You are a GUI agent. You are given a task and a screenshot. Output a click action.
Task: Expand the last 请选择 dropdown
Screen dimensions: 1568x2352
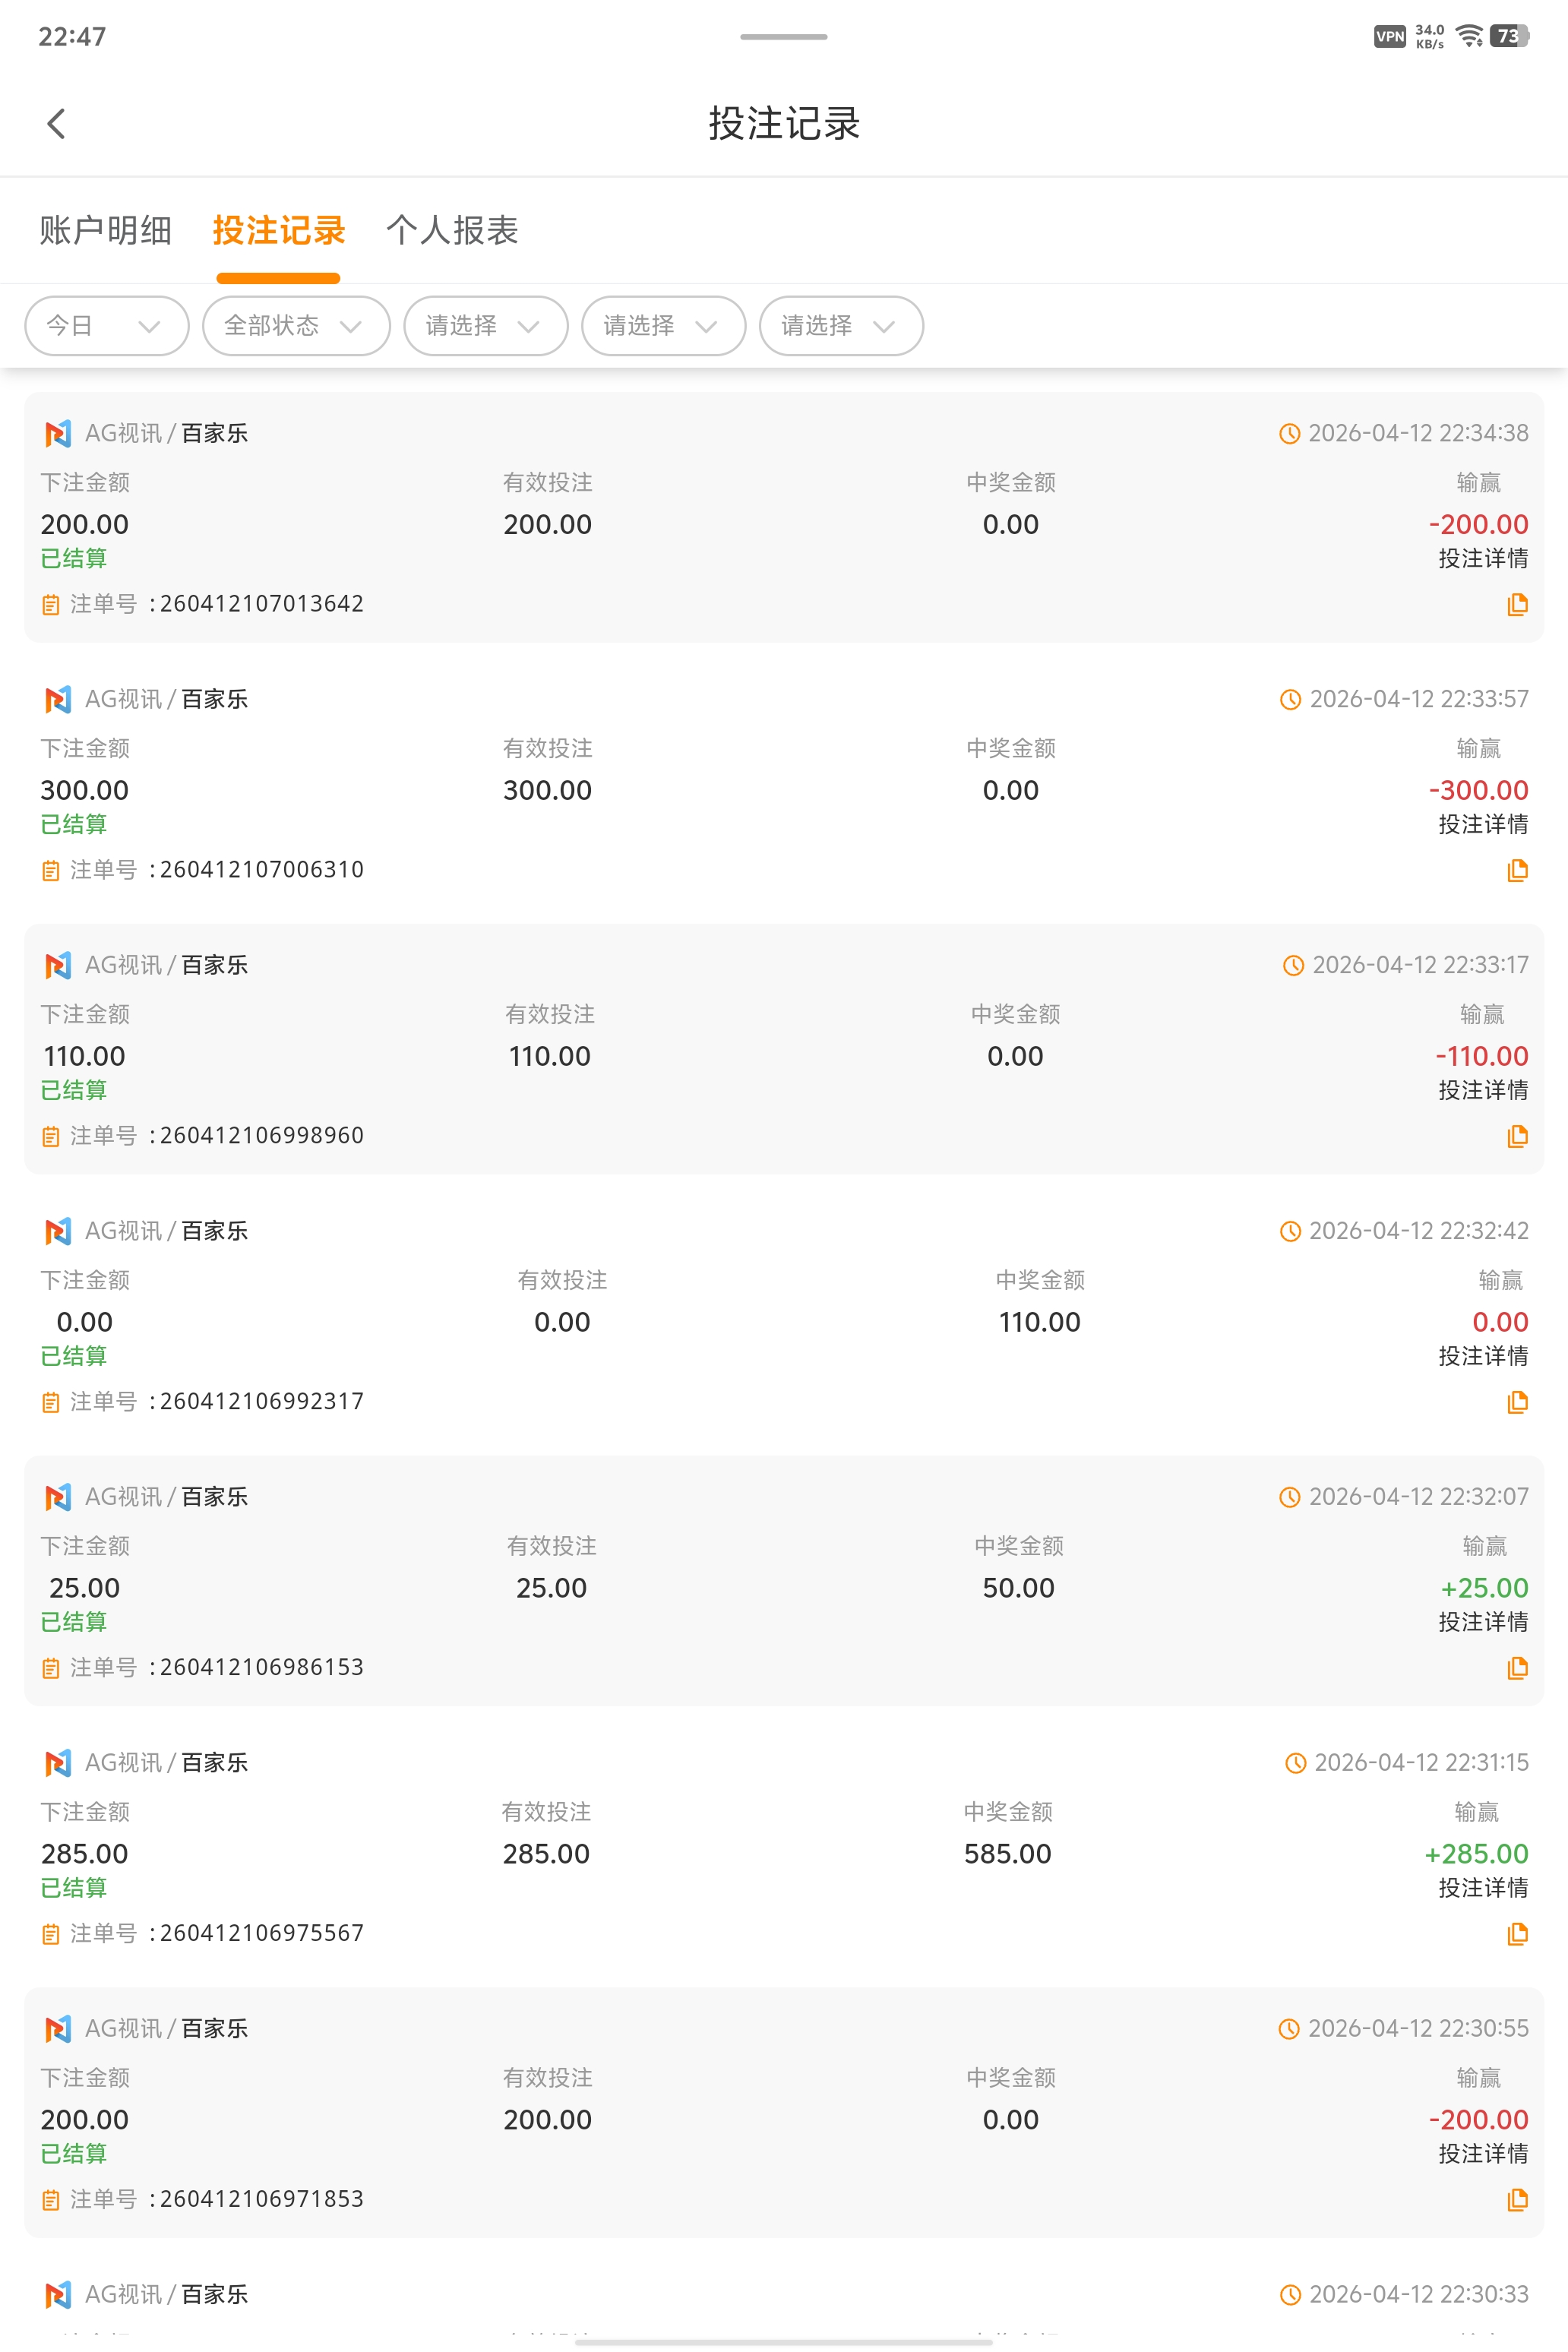(840, 326)
